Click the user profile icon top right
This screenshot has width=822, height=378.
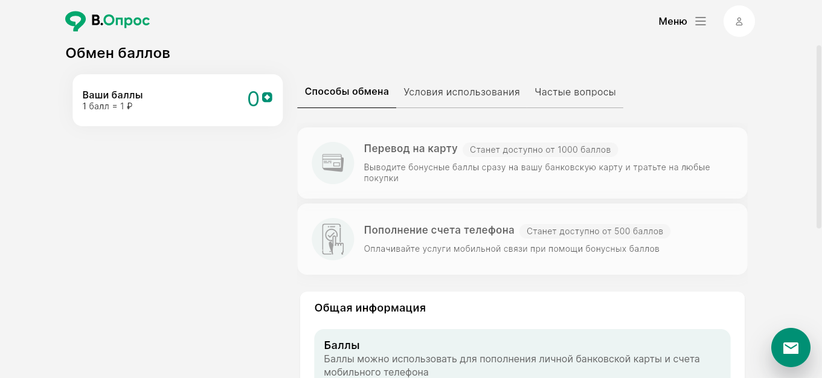pyautogui.click(x=739, y=21)
